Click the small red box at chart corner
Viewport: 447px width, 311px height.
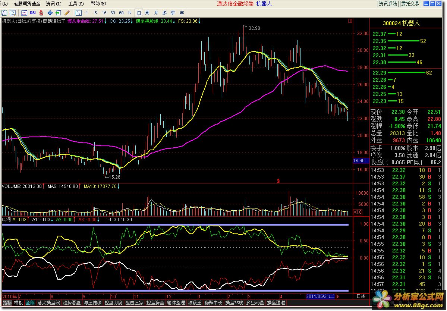coord(350,21)
